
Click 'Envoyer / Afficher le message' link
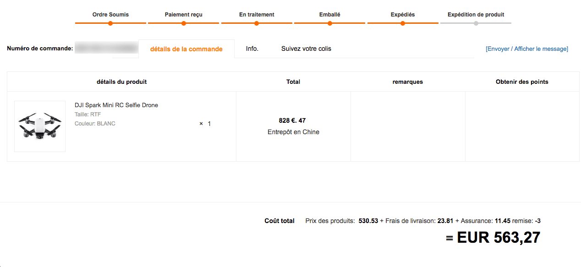pos(527,49)
